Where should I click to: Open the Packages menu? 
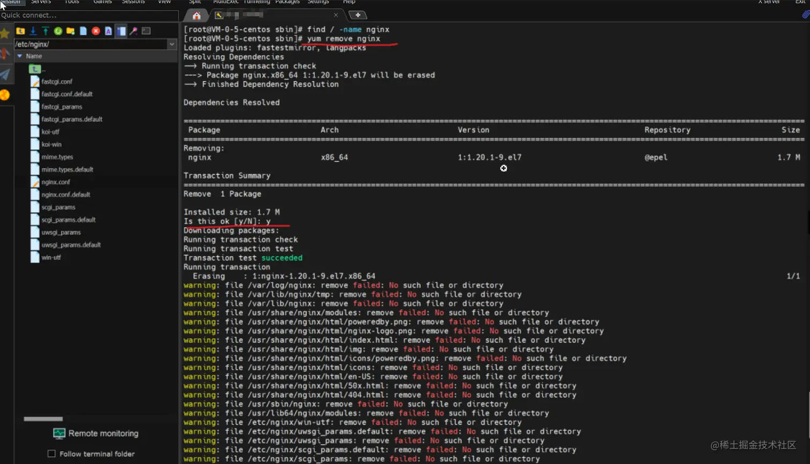[x=288, y=2]
